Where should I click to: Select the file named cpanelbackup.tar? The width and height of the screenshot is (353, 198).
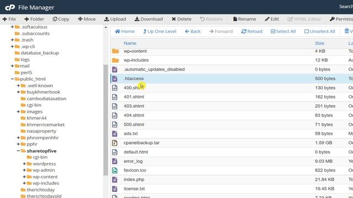point(141,143)
